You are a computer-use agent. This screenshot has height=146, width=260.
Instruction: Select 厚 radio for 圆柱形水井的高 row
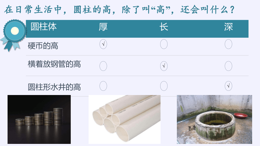(103, 86)
